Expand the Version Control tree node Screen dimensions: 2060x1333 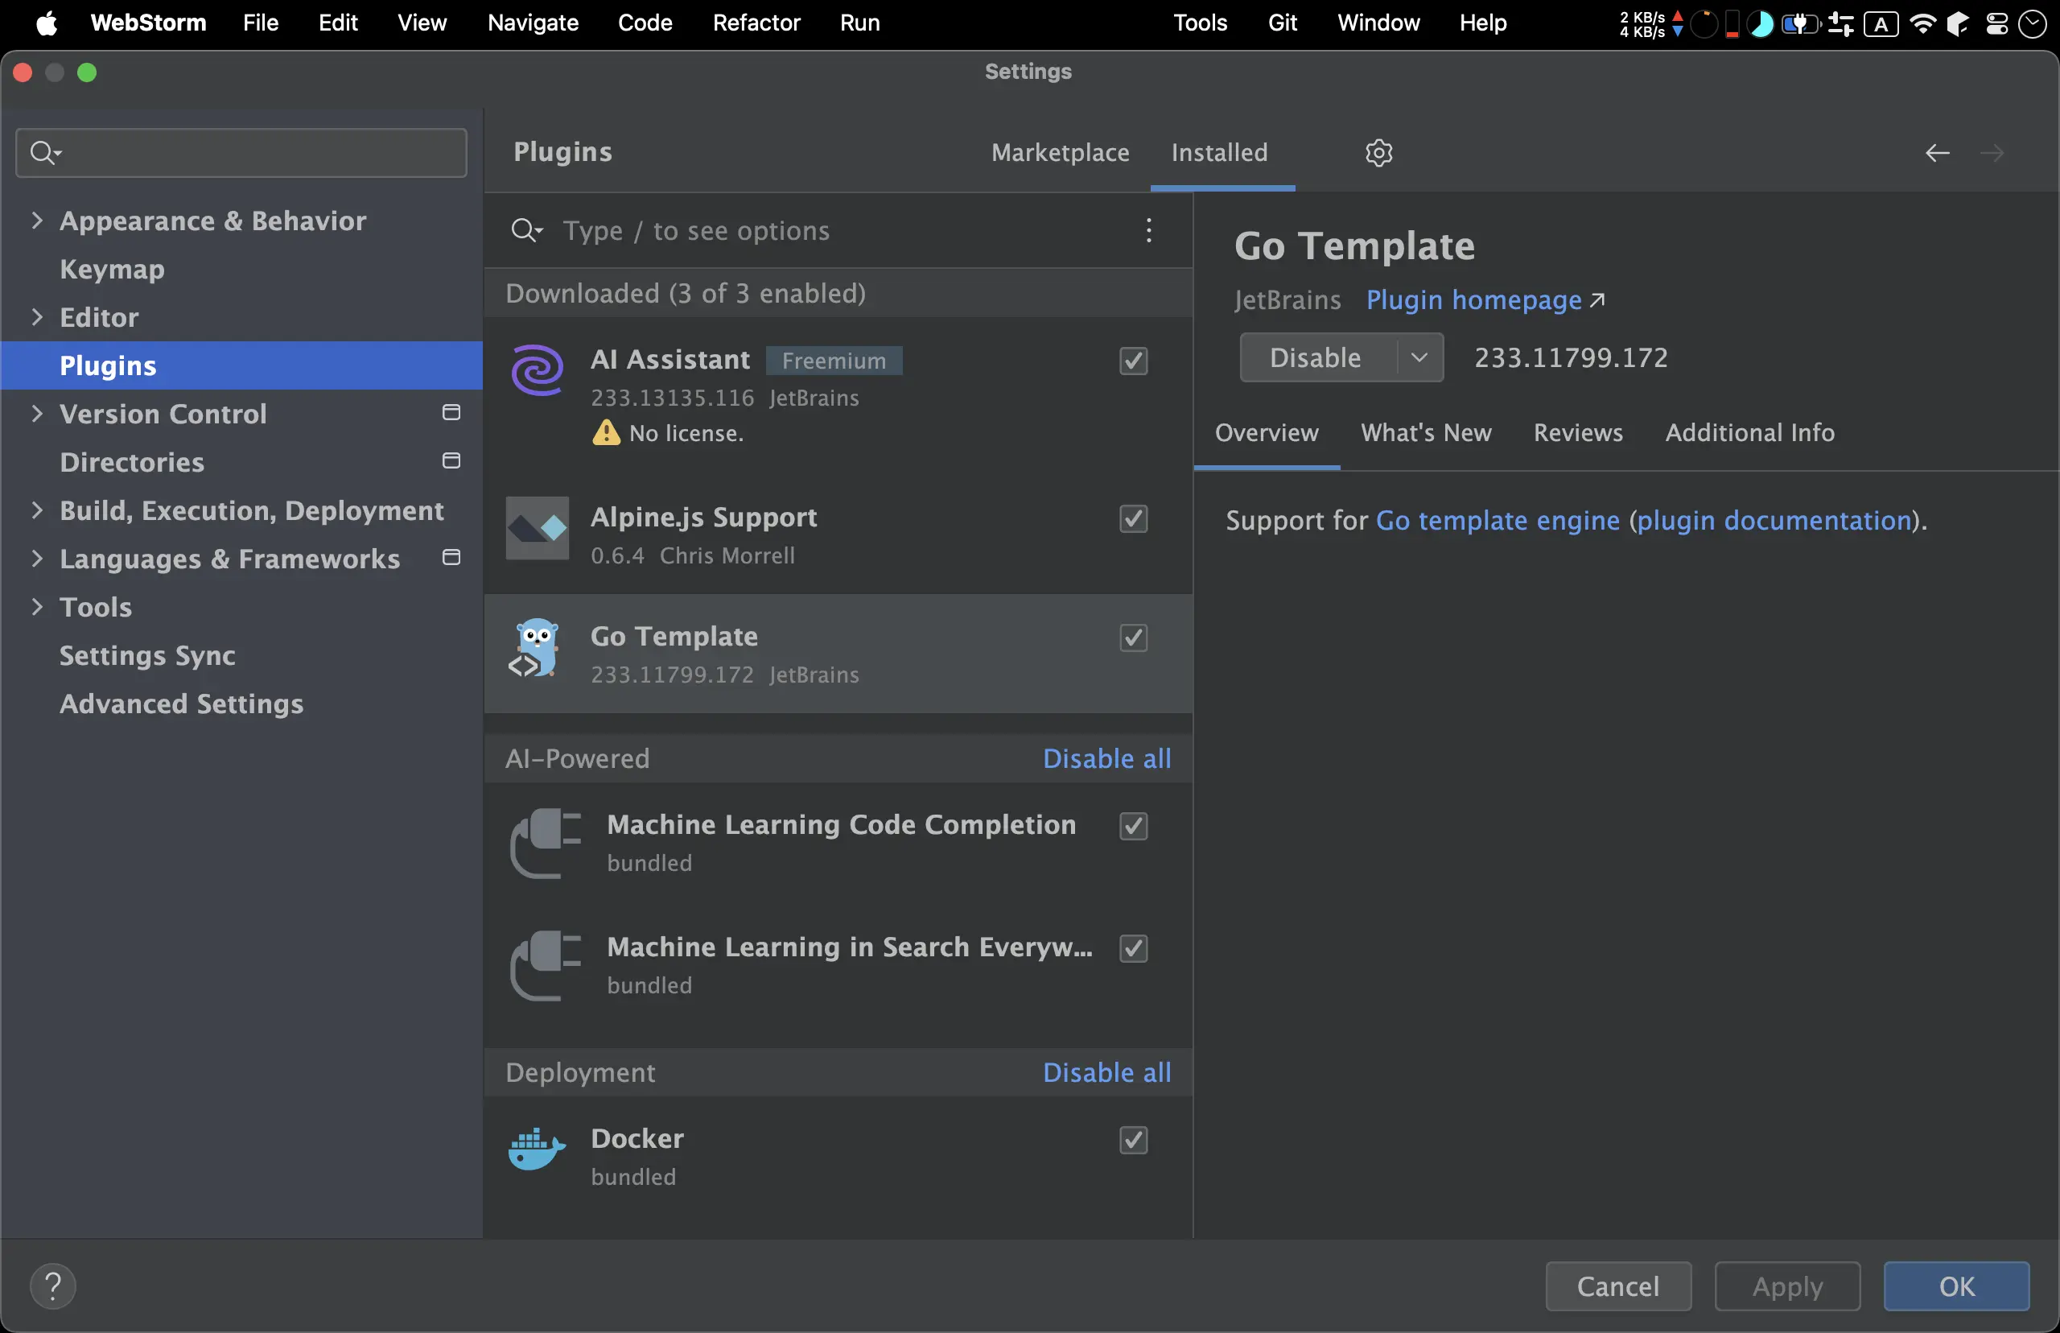[37, 414]
